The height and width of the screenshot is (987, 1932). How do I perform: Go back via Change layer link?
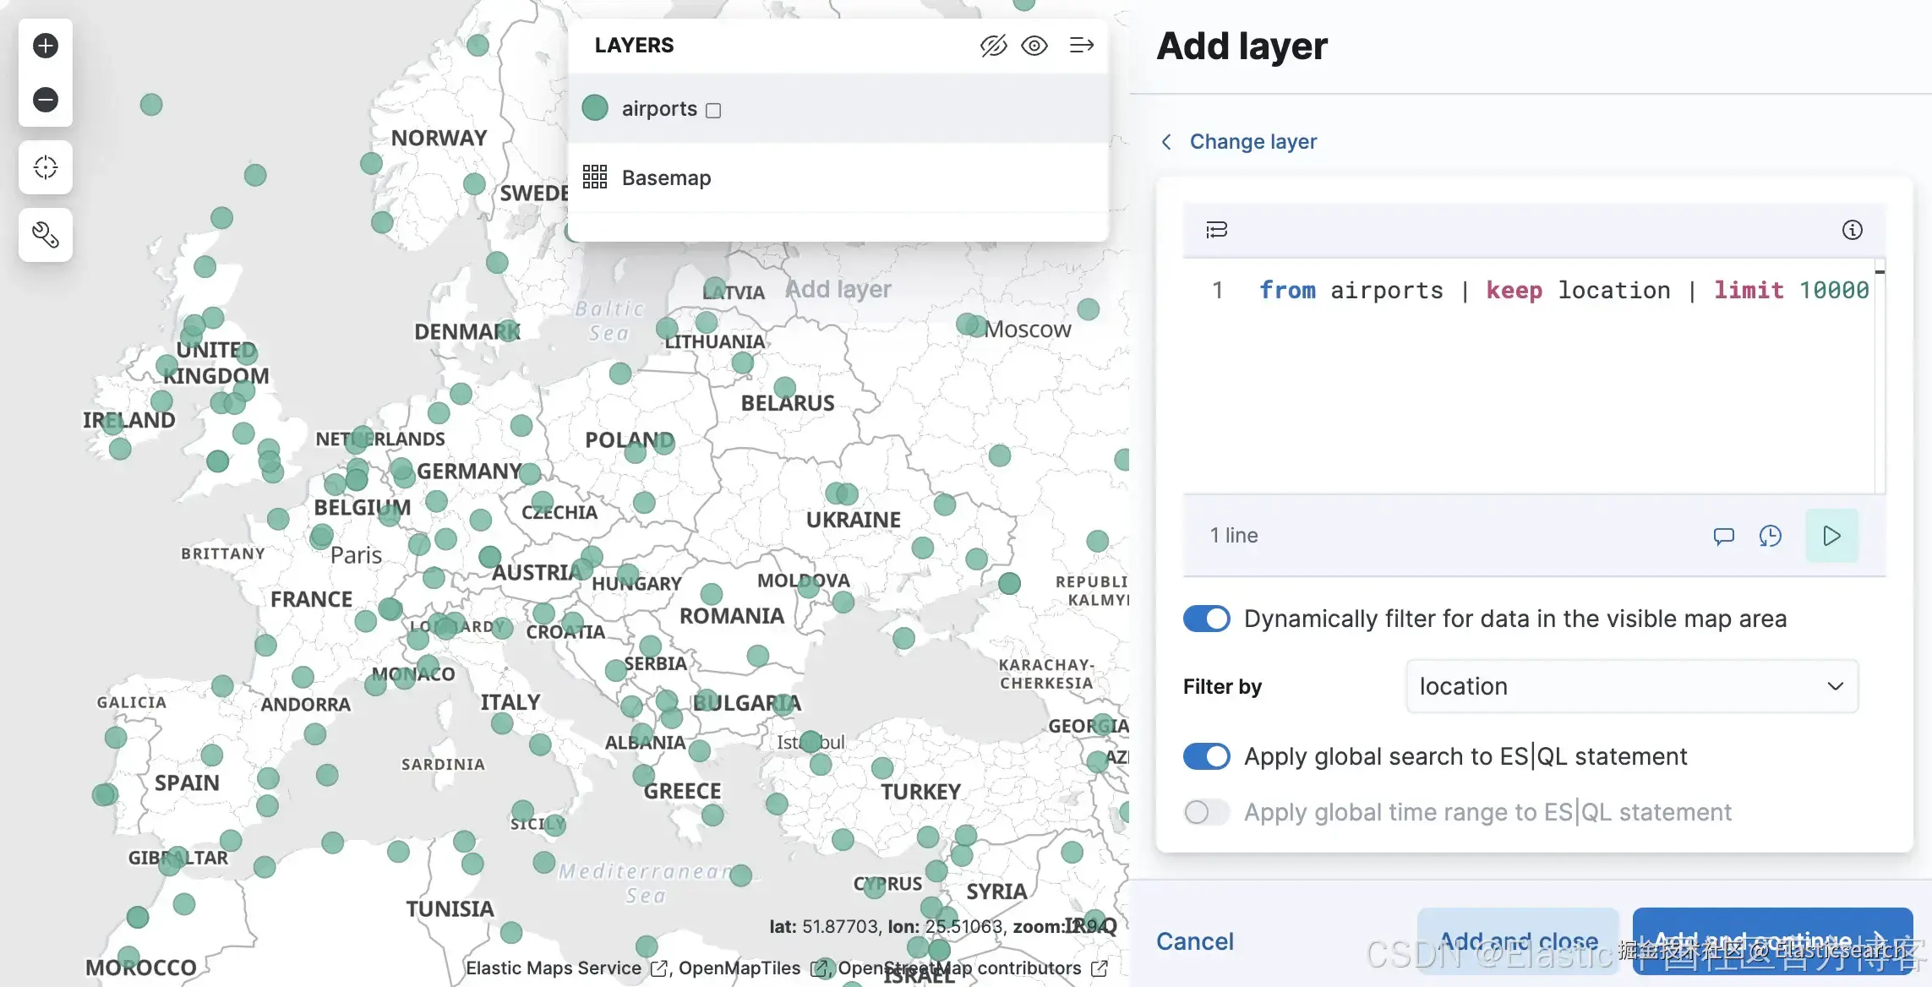[1253, 141]
